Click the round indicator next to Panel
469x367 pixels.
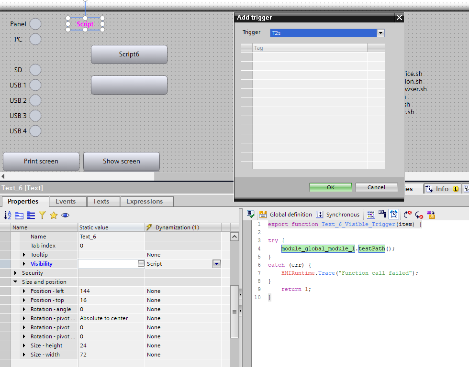tap(35, 24)
